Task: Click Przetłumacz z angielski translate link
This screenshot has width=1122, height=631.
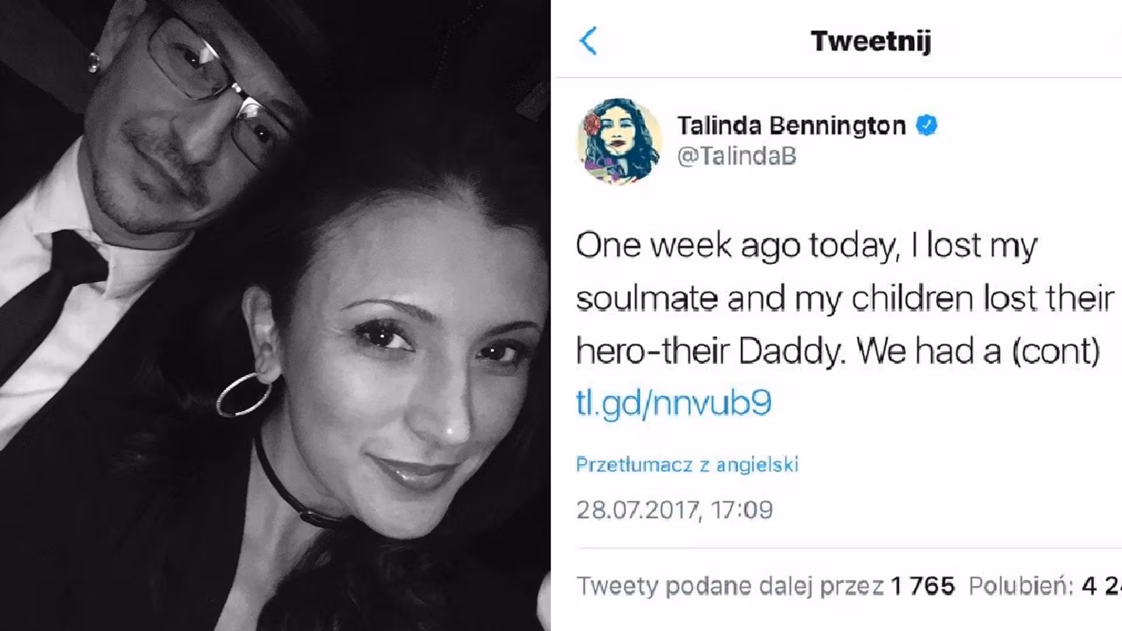Action: pyautogui.click(x=687, y=464)
